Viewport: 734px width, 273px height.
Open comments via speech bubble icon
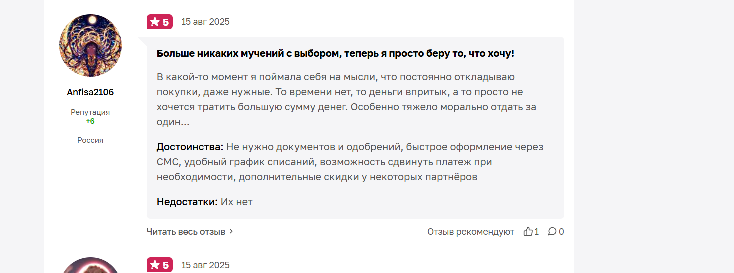552,232
